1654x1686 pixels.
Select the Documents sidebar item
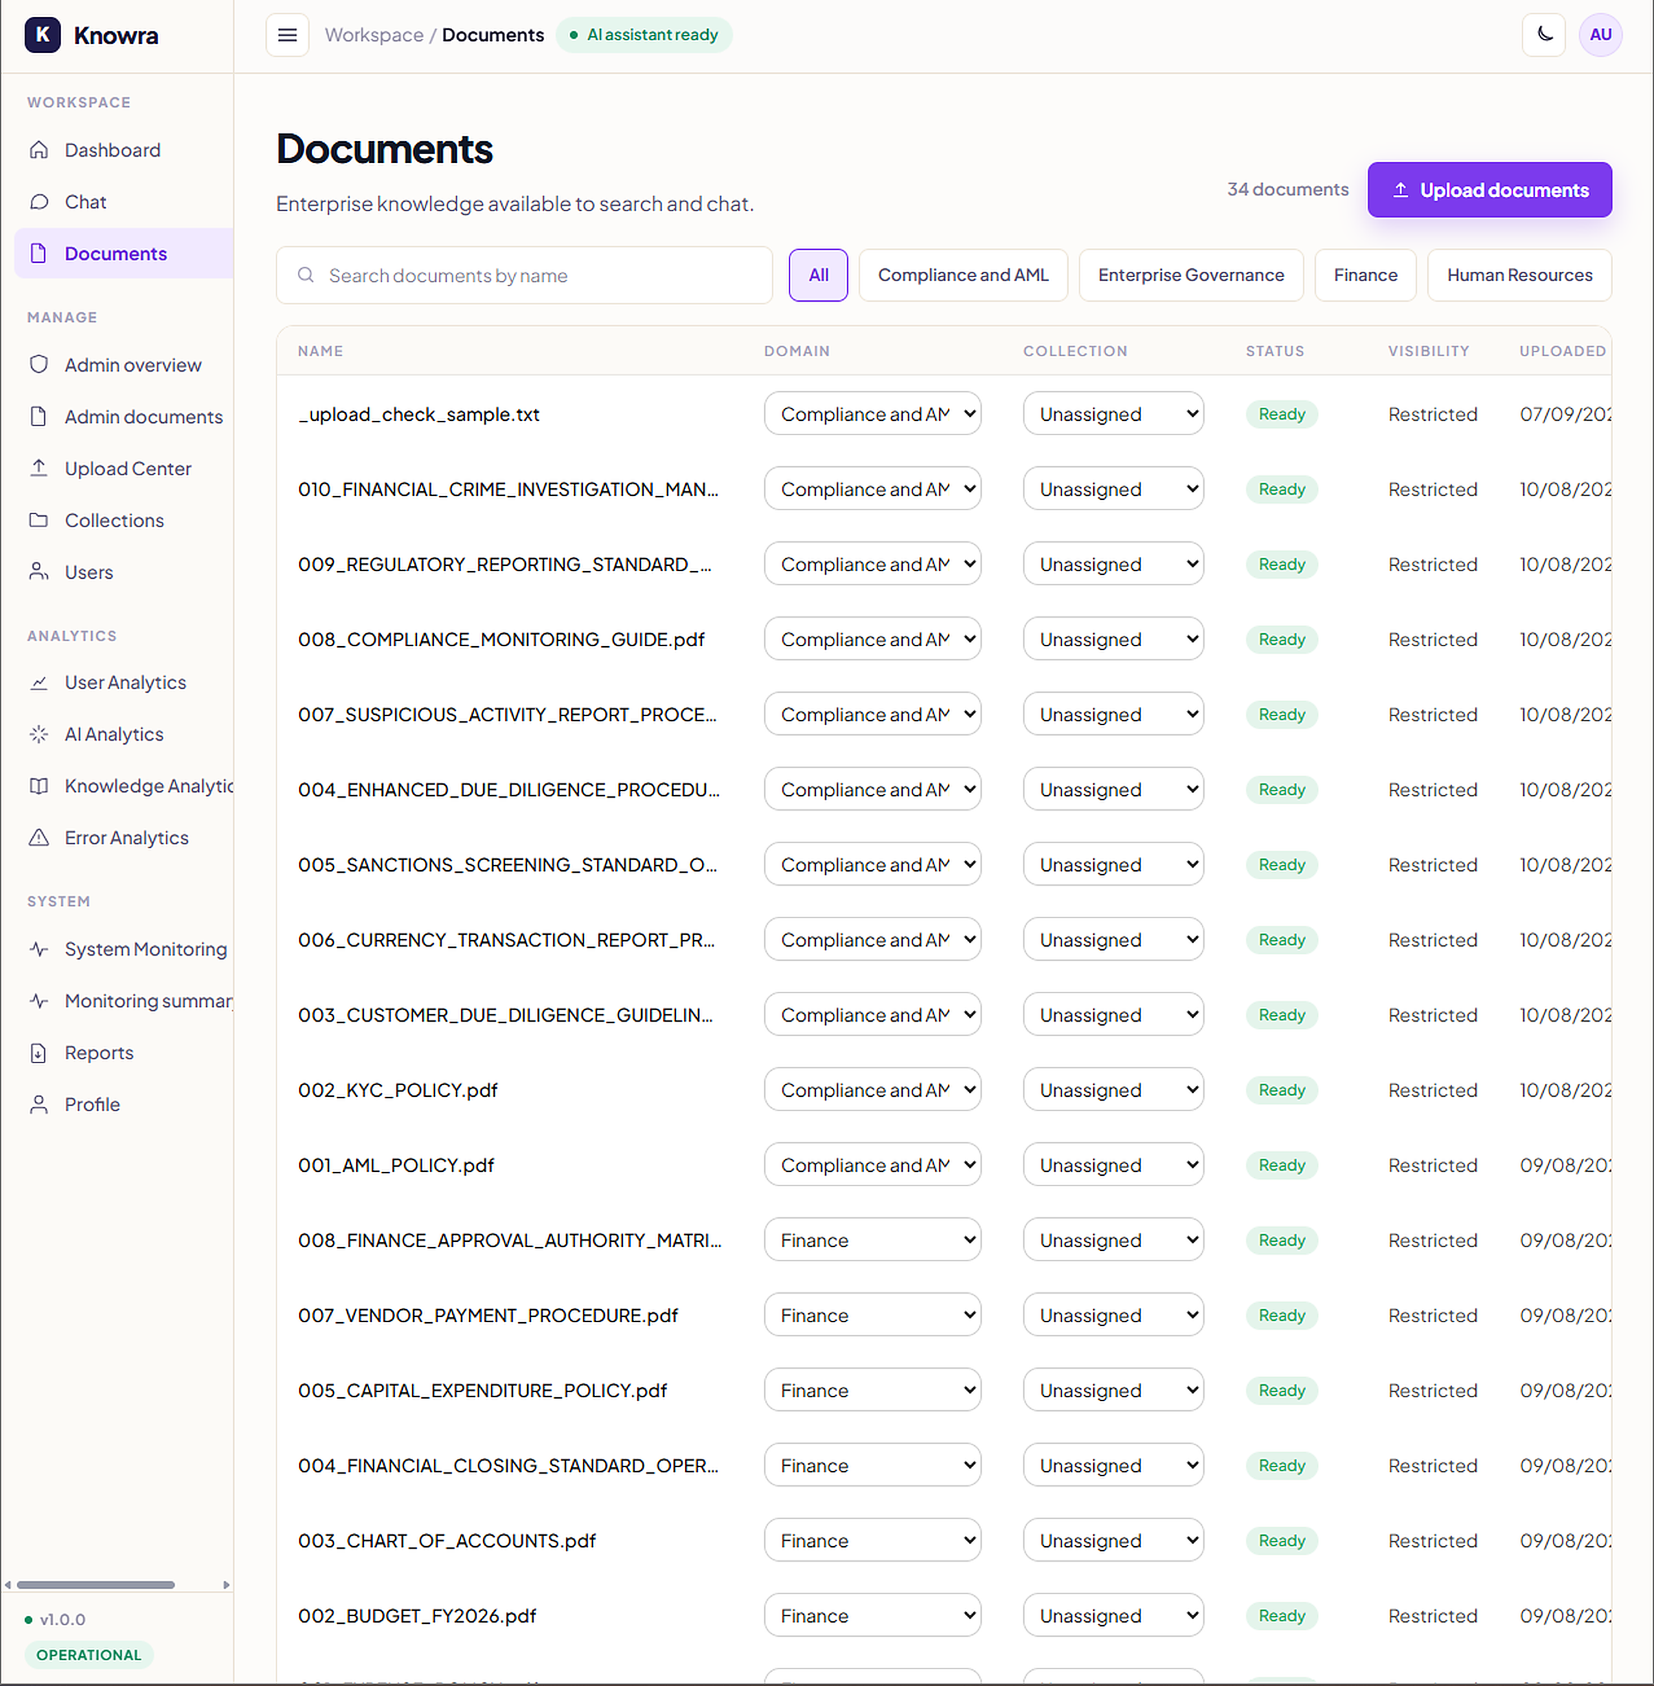124,254
